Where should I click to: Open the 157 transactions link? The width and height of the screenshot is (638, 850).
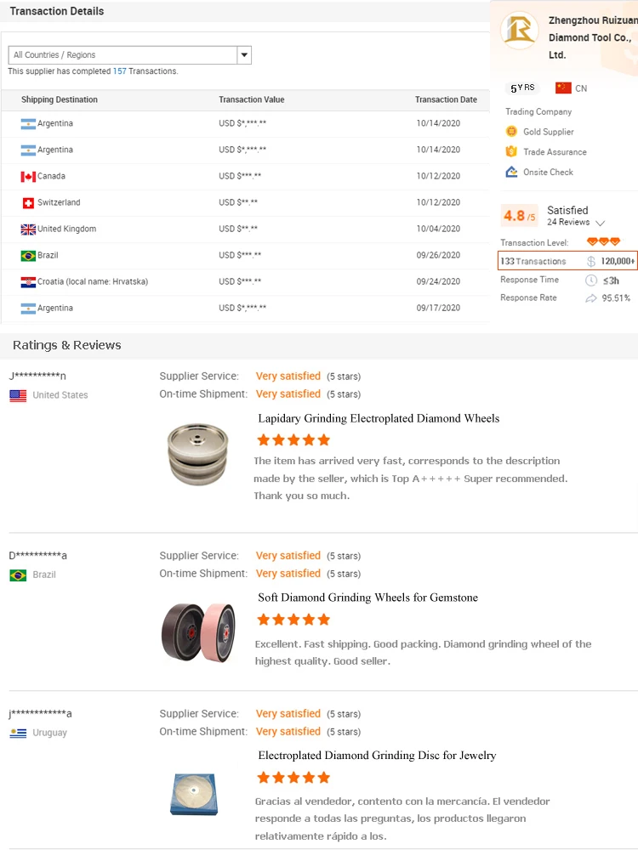click(x=119, y=71)
